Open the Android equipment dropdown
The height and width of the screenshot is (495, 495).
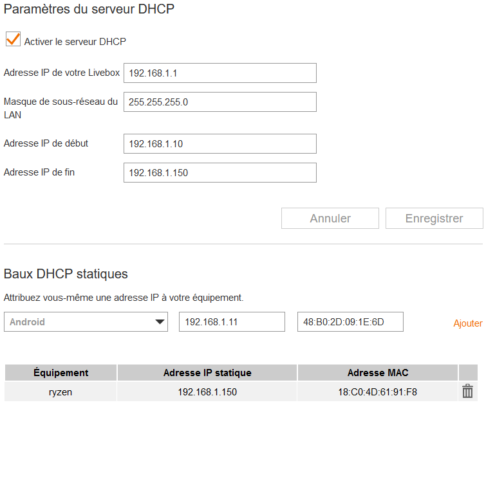pyautogui.click(x=86, y=322)
